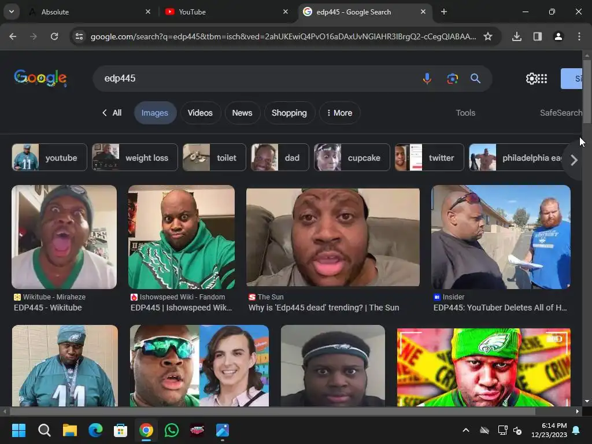This screenshot has height=444, width=592.
Task: Click the horizontal page scrollbar
Action: [273, 411]
